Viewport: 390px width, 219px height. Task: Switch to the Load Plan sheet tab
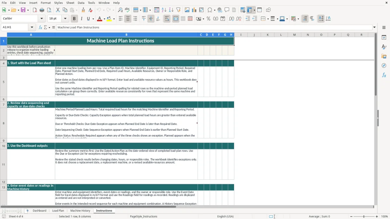click(58, 211)
